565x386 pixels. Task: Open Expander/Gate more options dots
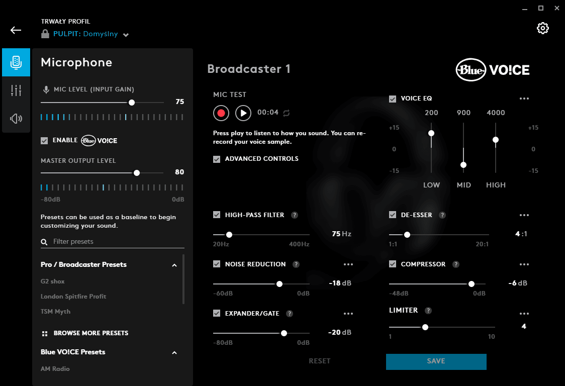[348, 314]
